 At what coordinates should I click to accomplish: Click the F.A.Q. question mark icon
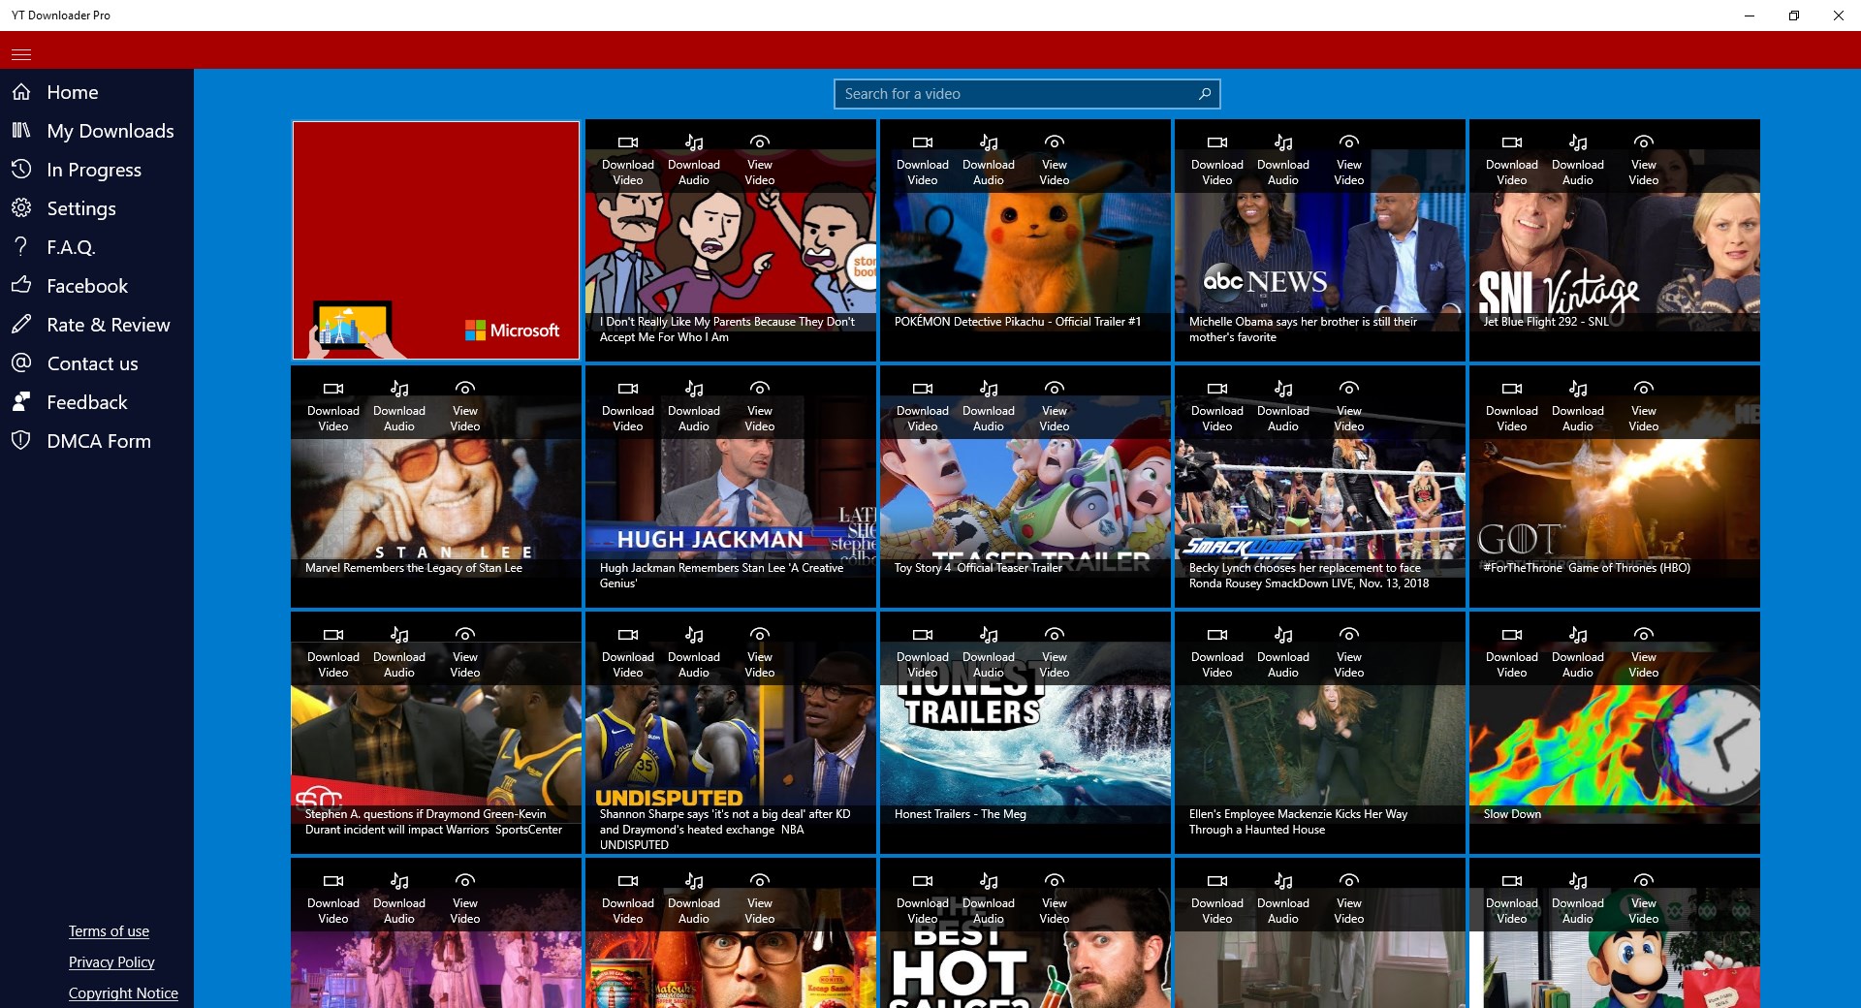click(x=21, y=247)
